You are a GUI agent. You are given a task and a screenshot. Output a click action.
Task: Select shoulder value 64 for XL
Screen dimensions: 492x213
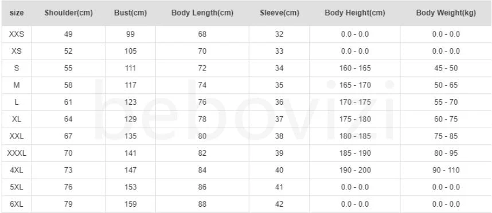tap(68, 119)
